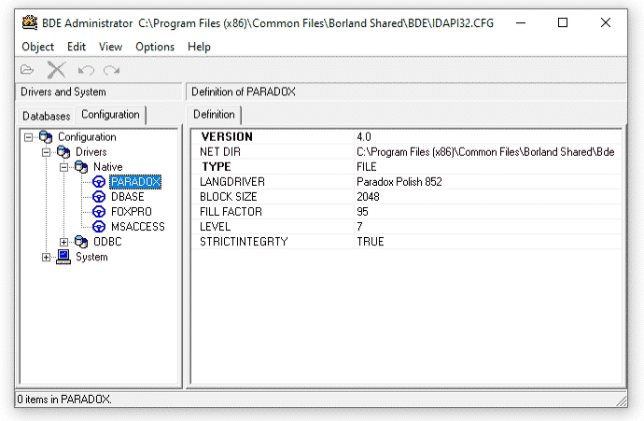
Task: Click the LEVEL value 7
Action: [487, 227]
